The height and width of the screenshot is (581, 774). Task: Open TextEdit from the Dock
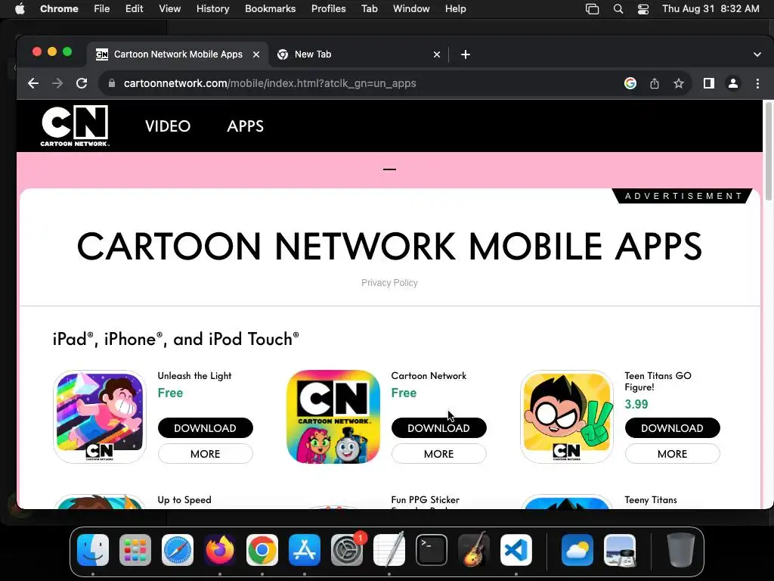tap(389, 550)
